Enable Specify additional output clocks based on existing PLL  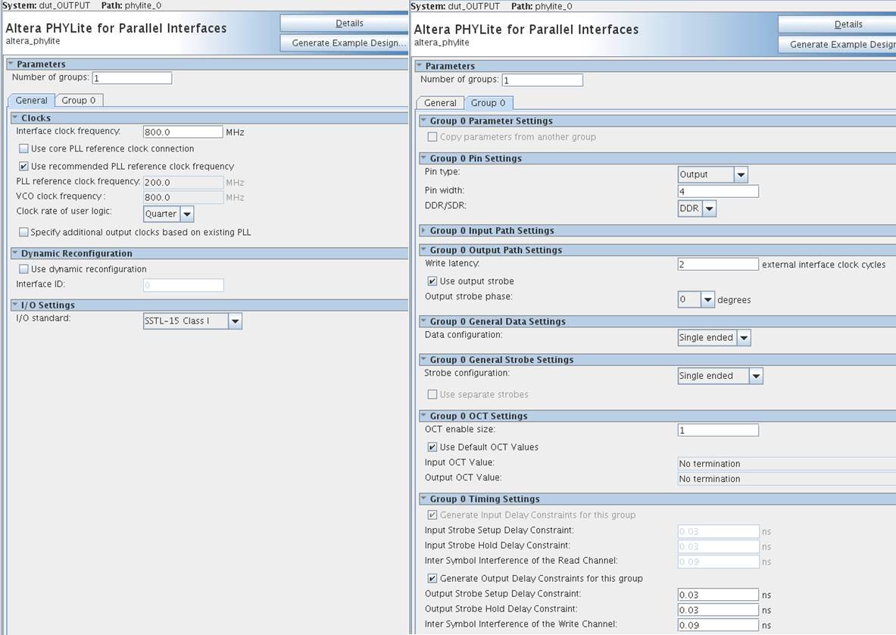point(23,232)
